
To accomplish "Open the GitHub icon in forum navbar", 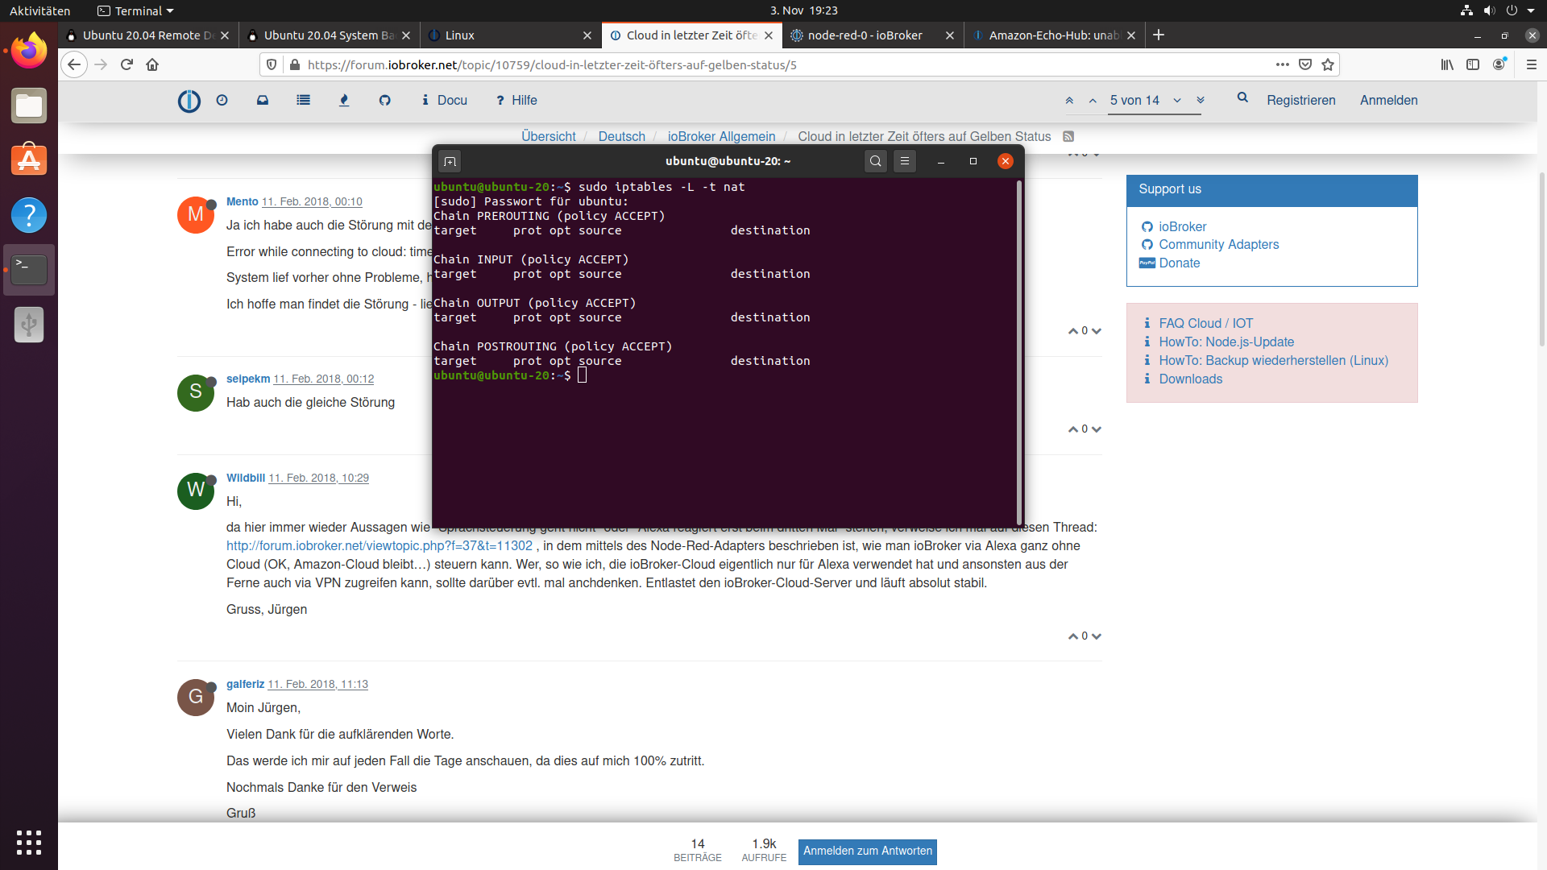I will (x=385, y=100).
